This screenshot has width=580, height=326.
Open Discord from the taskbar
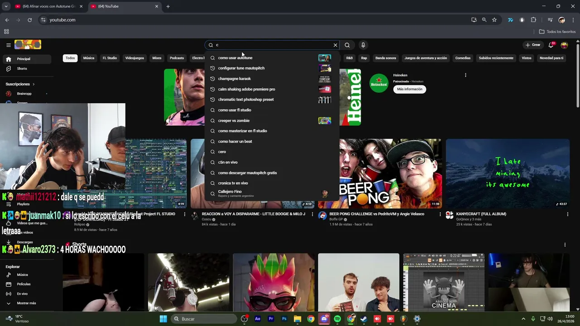click(x=324, y=319)
